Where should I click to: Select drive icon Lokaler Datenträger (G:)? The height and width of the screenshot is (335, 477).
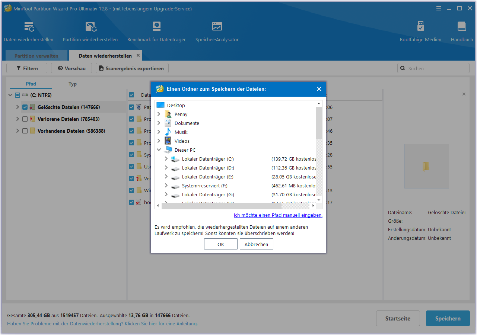point(175,195)
